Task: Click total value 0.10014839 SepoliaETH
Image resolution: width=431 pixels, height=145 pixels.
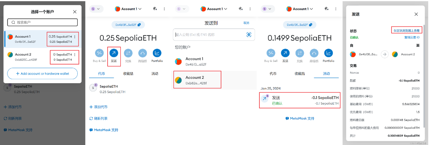Action: pyautogui.click(x=404, y=135)
